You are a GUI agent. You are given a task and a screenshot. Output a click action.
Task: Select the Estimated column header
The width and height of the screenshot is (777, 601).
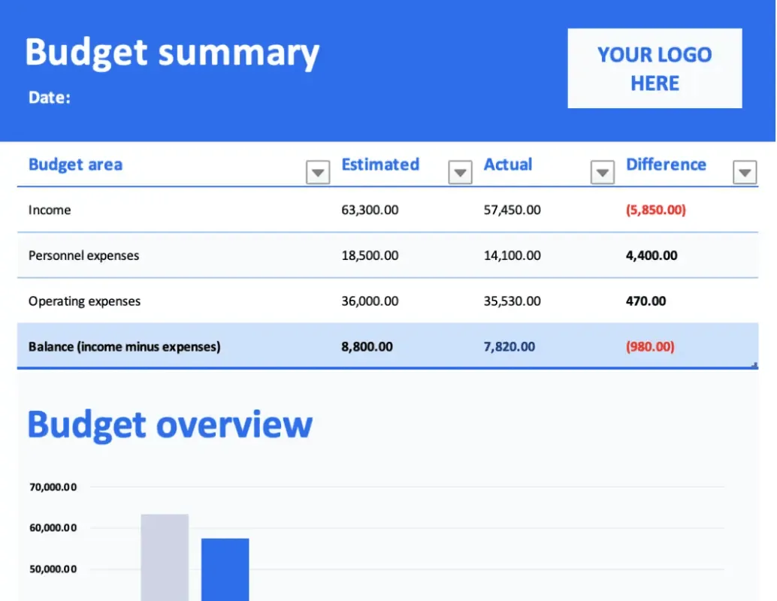[x=380, y=165]
